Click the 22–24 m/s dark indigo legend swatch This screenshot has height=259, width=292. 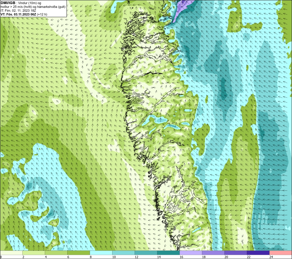(x=258, y=253)
